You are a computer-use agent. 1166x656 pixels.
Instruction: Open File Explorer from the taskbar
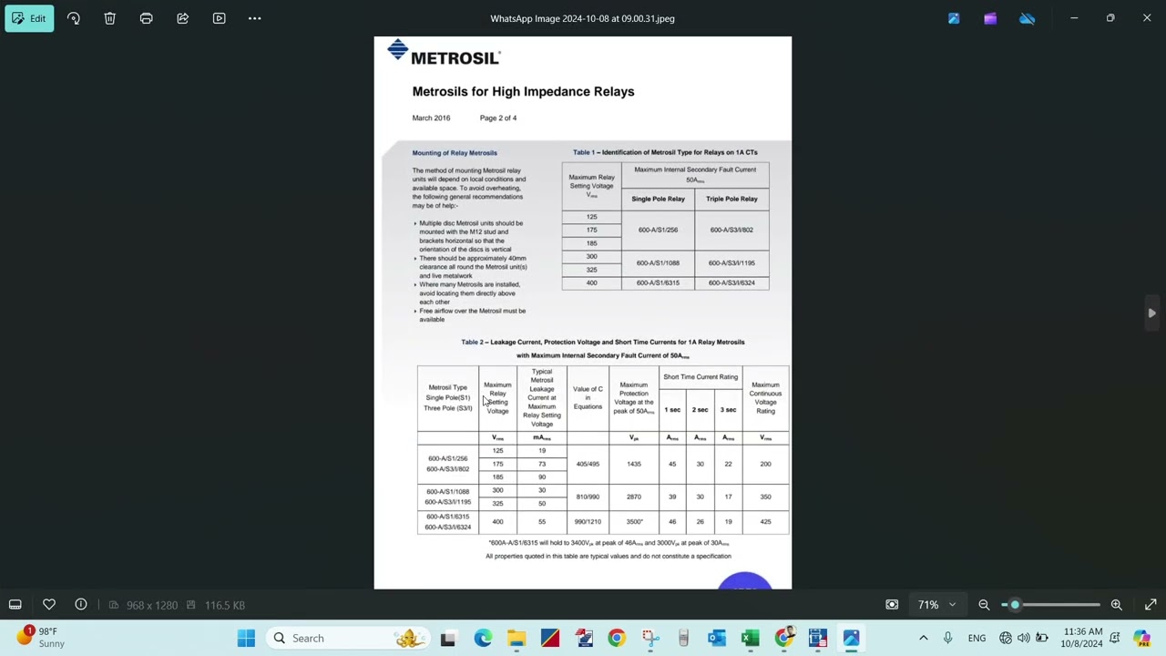[x=517, y=638]
